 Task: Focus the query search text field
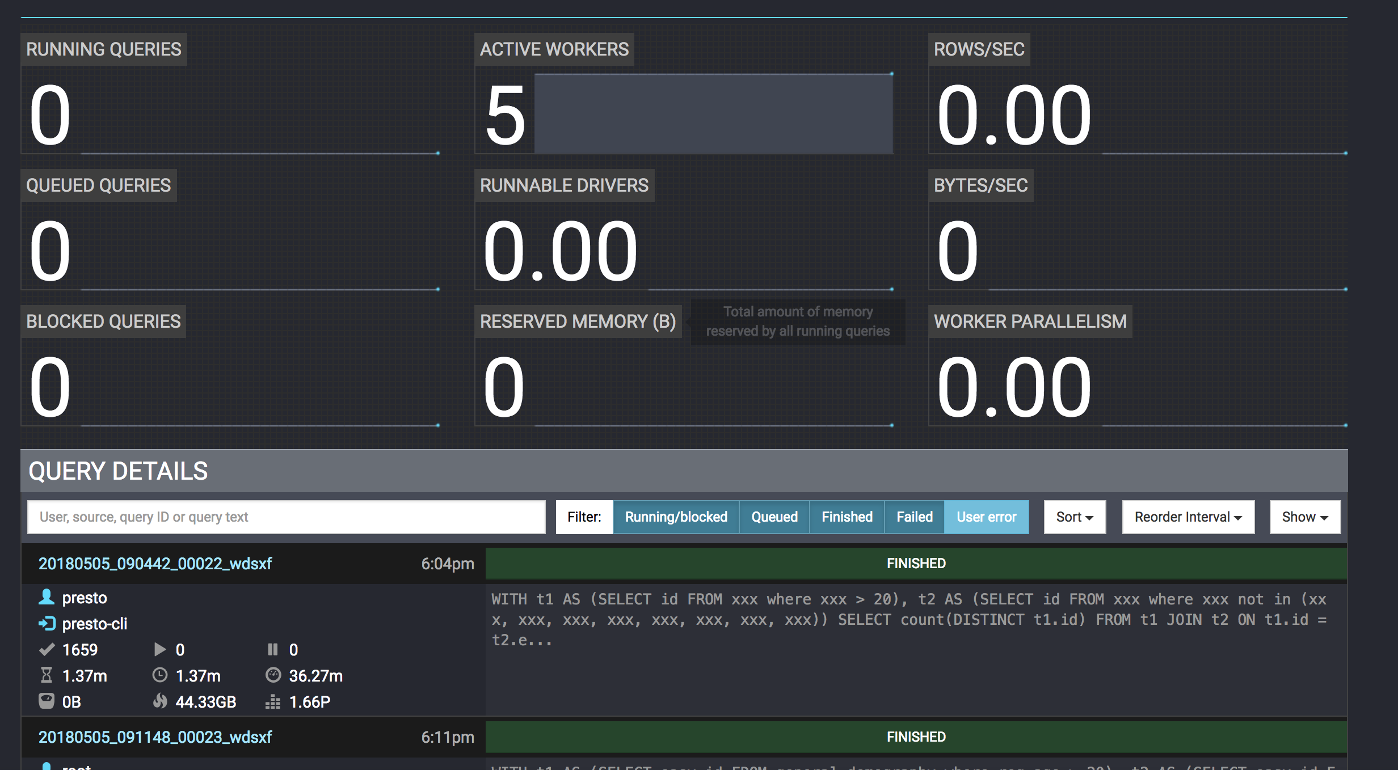click(287, 517)
